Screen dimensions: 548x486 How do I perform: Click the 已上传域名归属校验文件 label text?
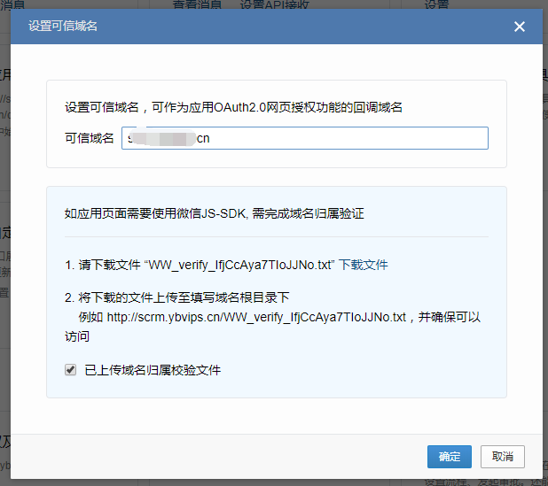153,370
